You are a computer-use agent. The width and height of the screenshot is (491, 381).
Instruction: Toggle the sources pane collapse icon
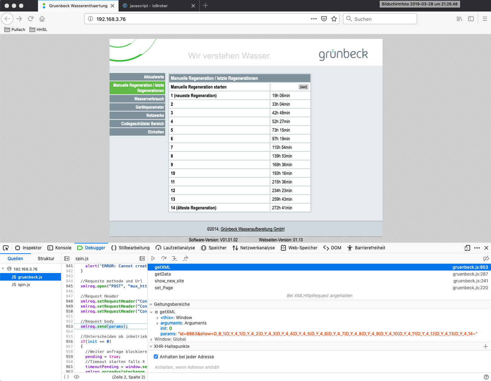67,258
